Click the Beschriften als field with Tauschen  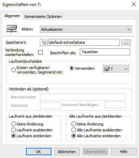click(105, 52)
